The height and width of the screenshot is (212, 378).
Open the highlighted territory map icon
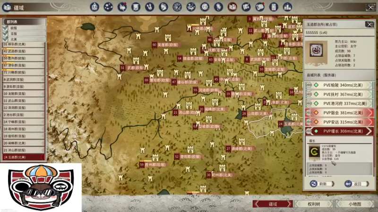[232, 7]
